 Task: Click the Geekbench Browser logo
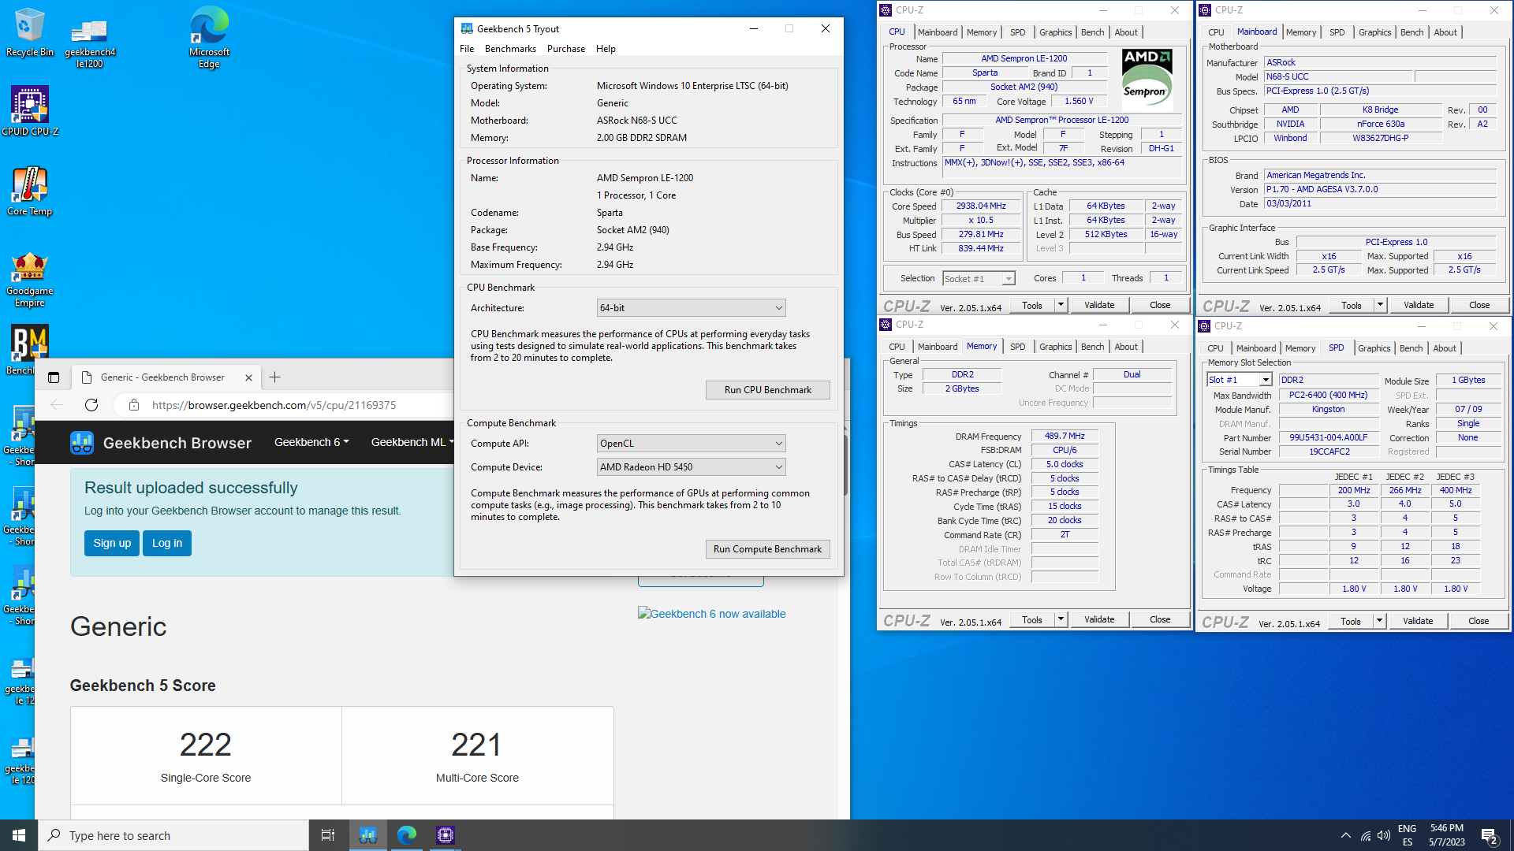(x=161, y=443)
